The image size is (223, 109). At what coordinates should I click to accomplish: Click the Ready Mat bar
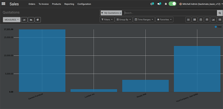(146, 86)
